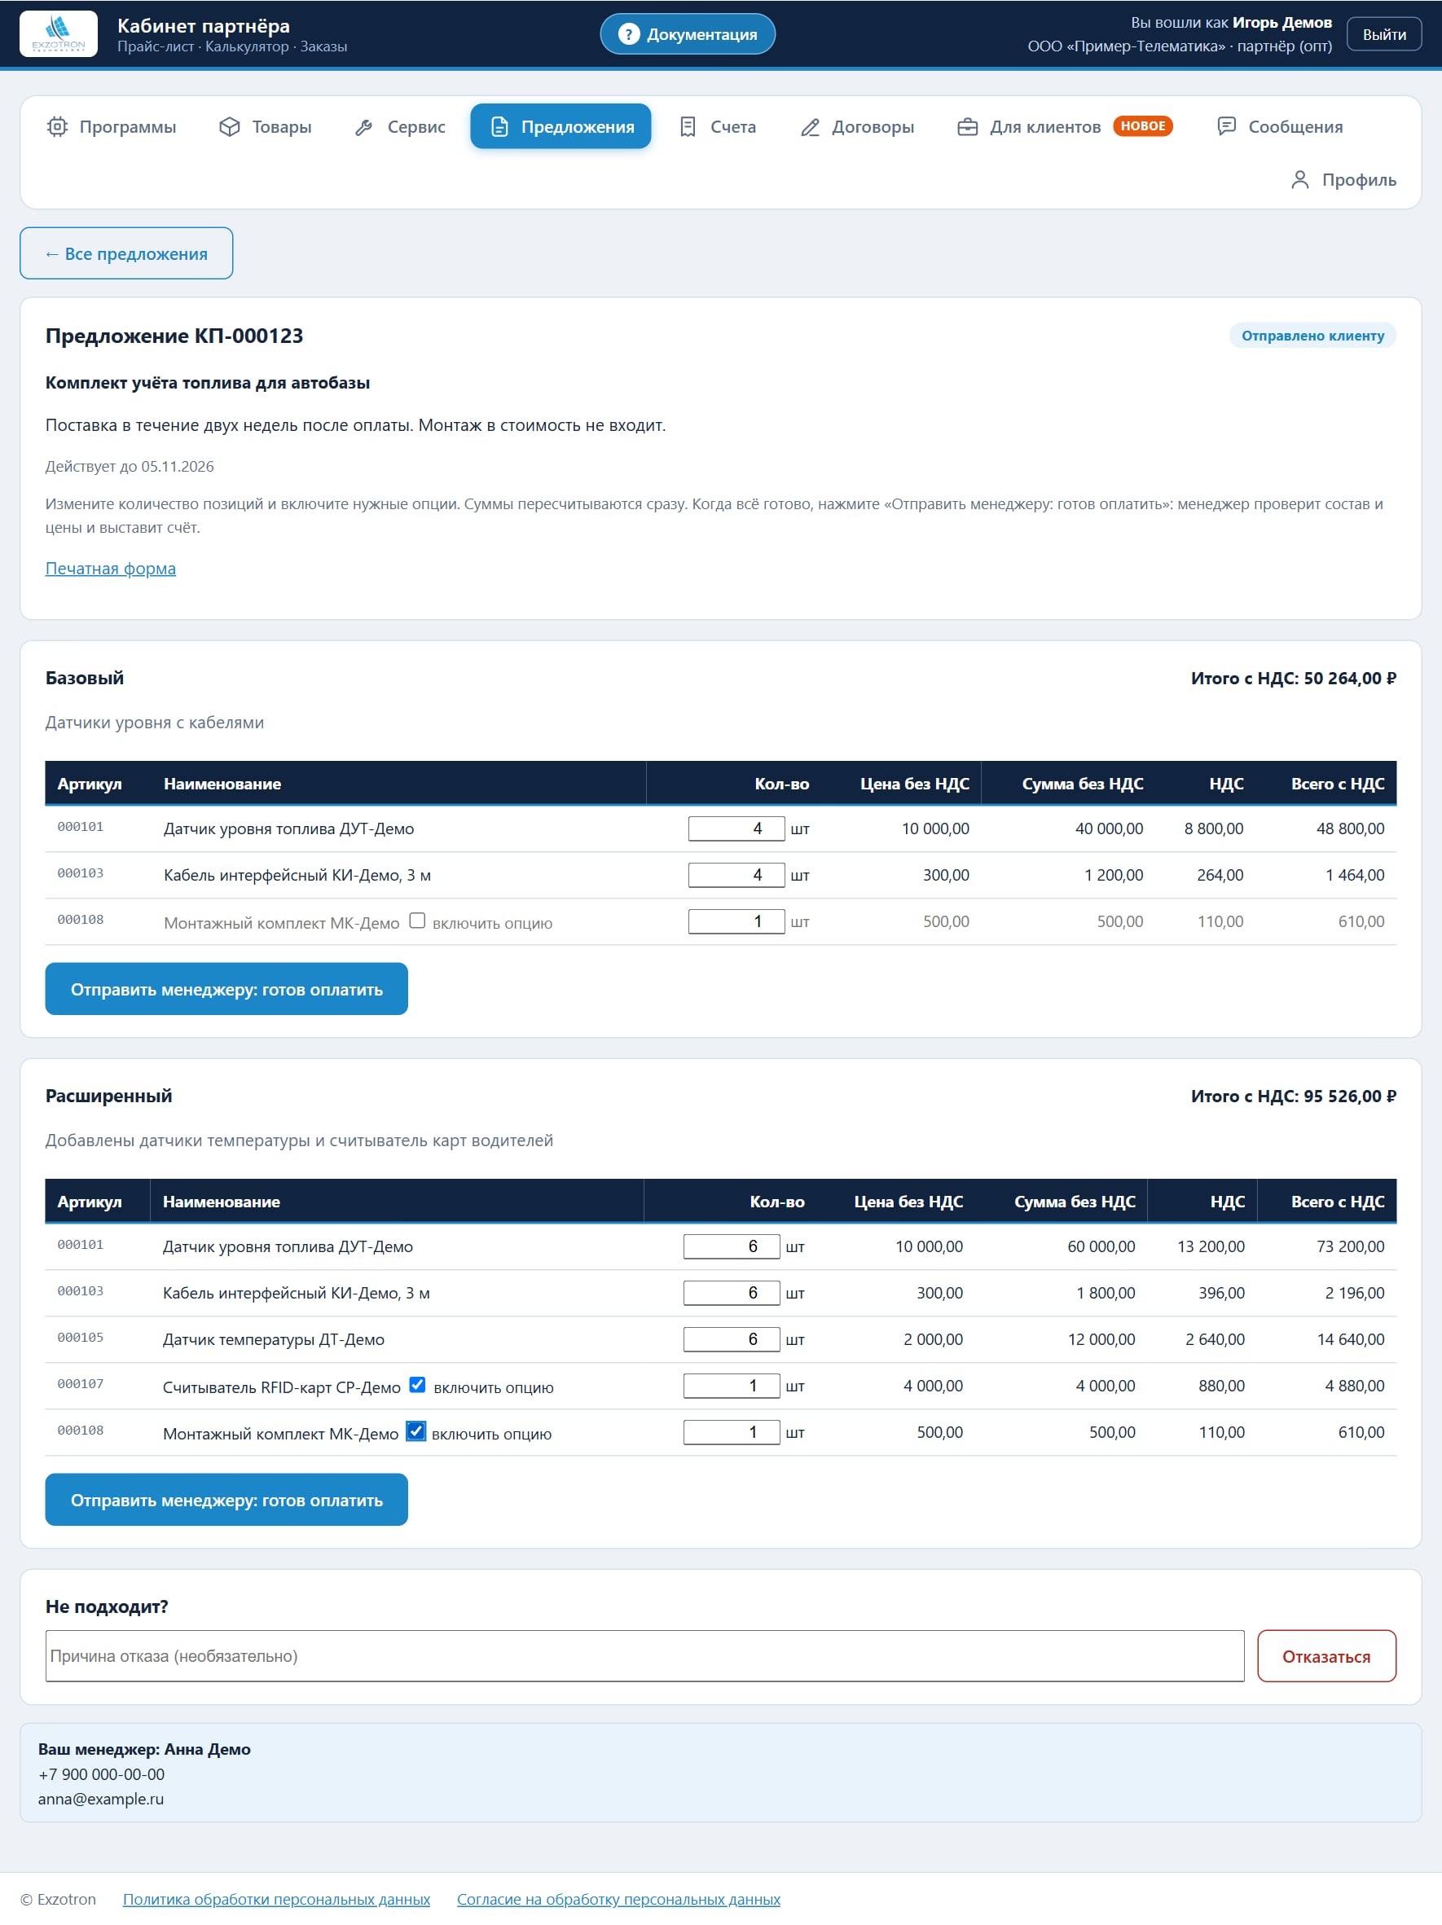Image resolution: width=1442 pixels, height=1925 pixels.
Task: Enable Монтажный комплект option in Базовый table
Action: coord(418,921)
